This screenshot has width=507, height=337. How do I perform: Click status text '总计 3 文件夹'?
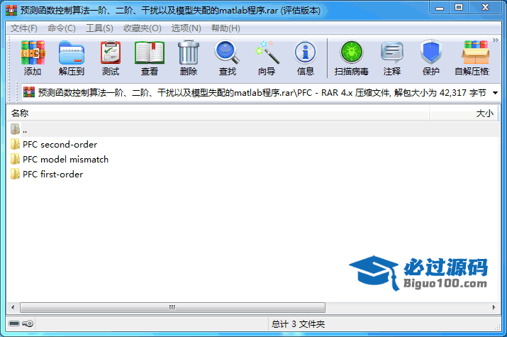298,324
